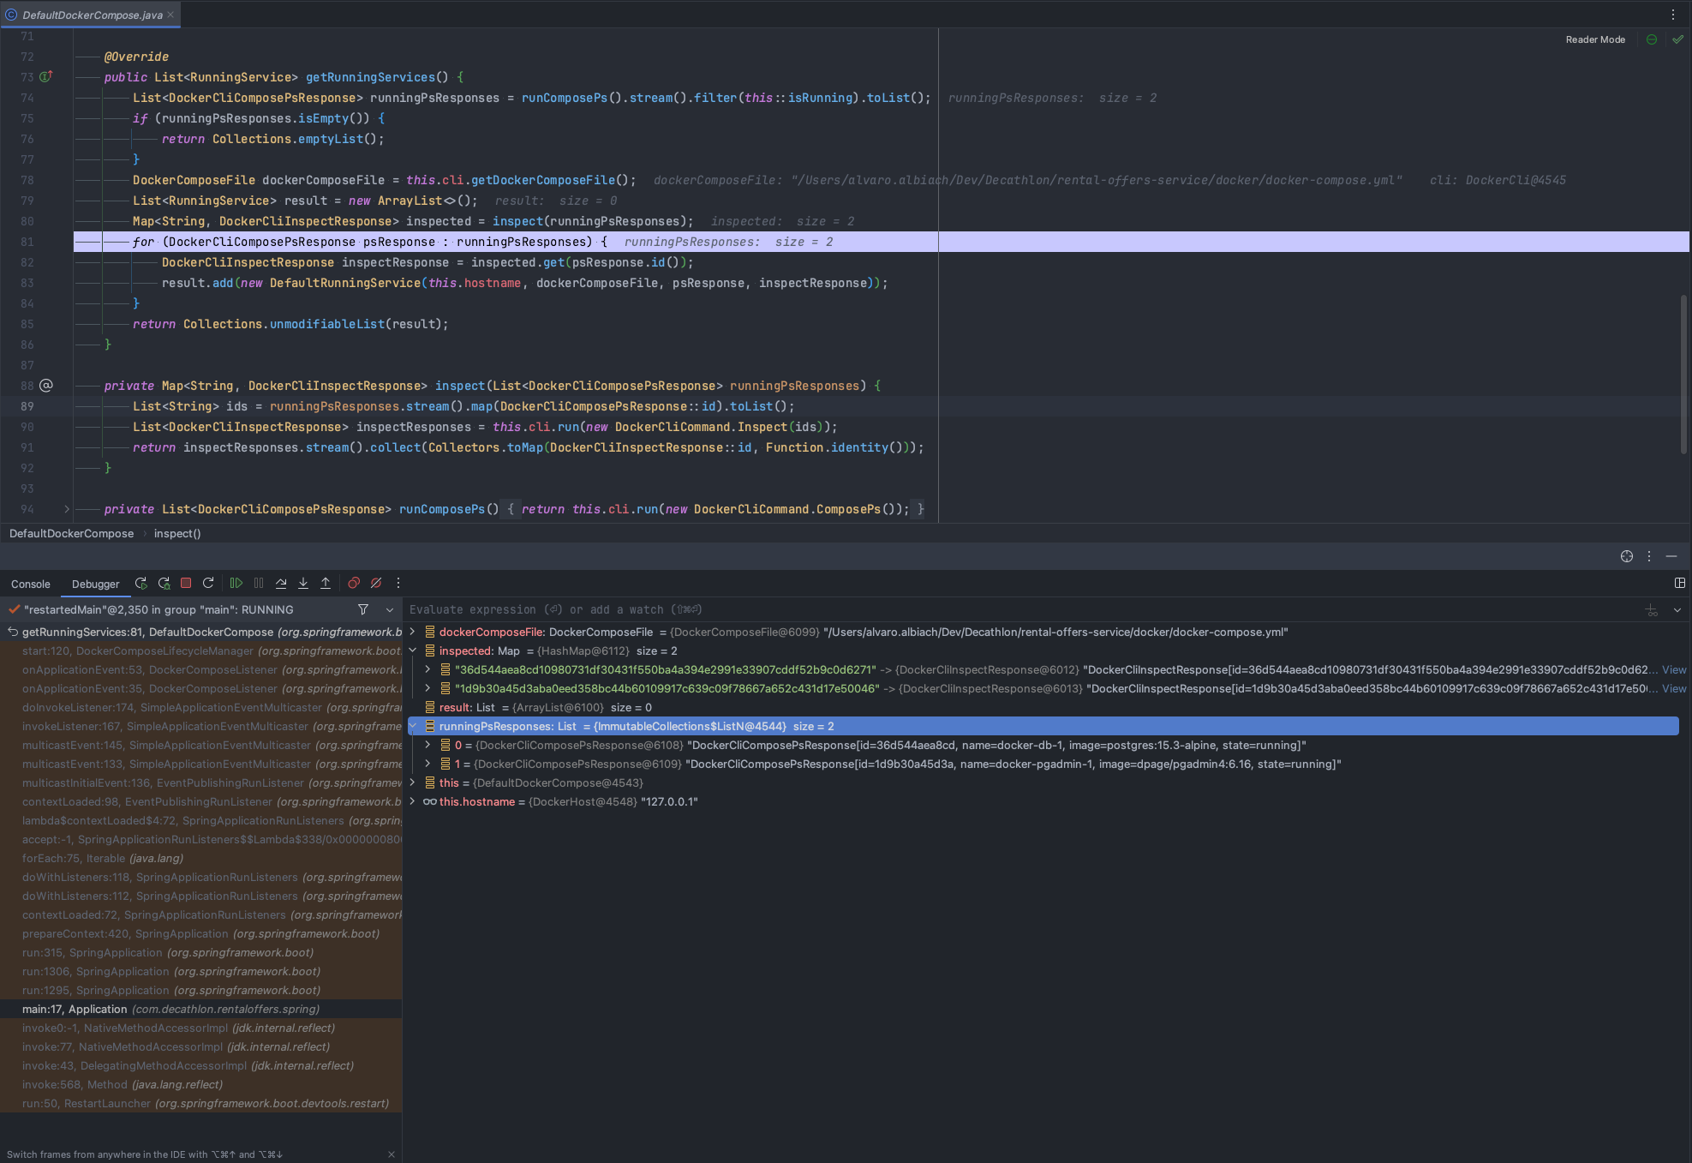Image resolution: width=1692 pixels, height=1163 pixels.
Task: Toggle Mute Breakpoints
Action: coord(376,583)
